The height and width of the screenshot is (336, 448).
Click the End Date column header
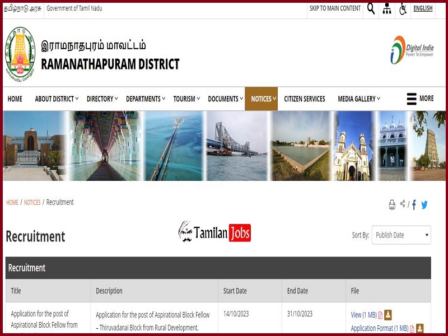point(297,291)
